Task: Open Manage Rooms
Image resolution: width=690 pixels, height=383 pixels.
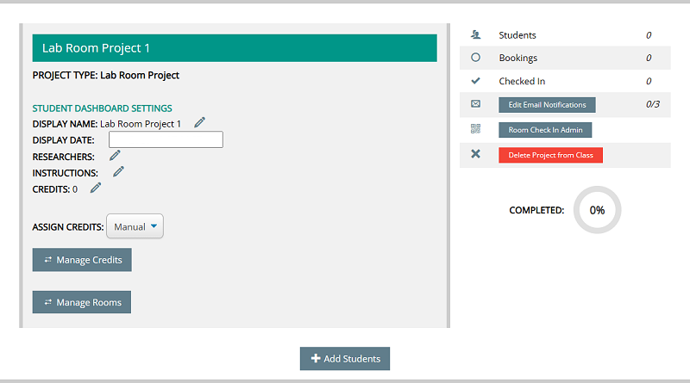Action: click(x=82, y=302)
